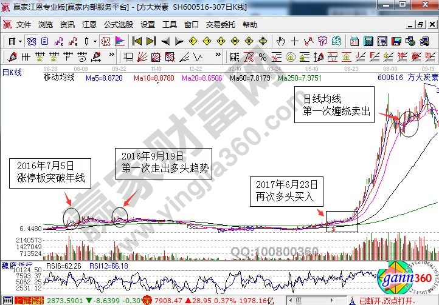The height and width of the screenshot is (305, 439).
Task: Click the 日K线 chart label
Action: [x=12, y=72]
